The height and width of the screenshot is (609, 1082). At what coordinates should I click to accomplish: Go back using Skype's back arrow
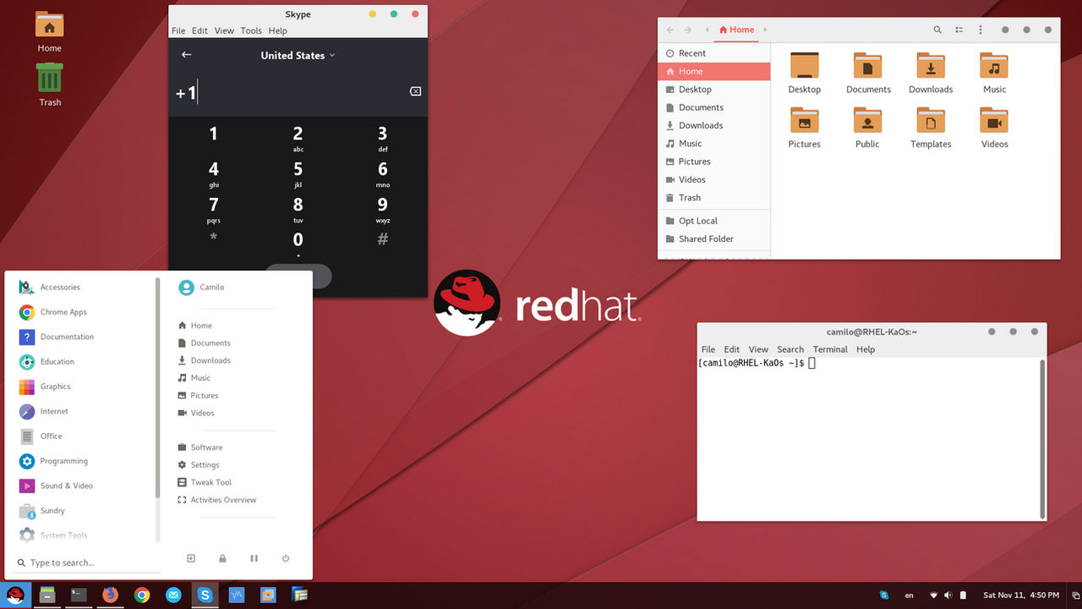(x=187, y=55)
